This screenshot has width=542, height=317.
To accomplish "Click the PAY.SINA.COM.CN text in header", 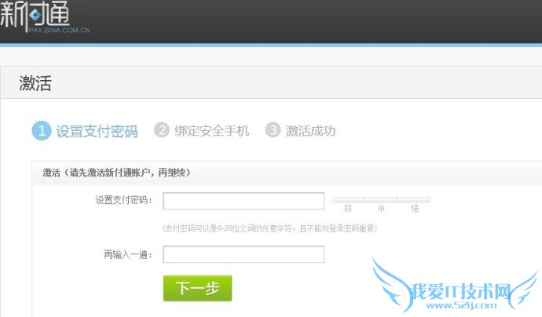I will [59, 30].
